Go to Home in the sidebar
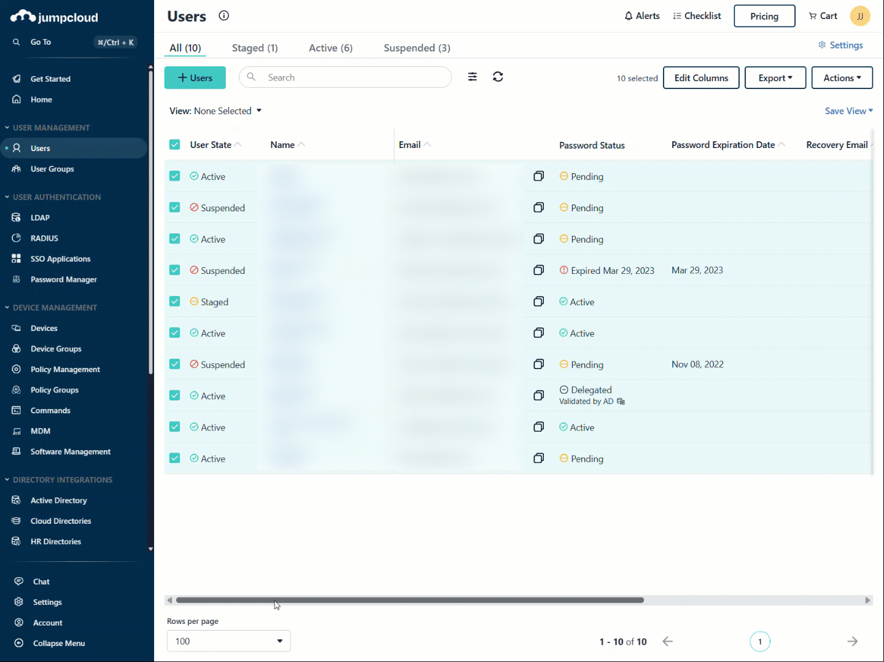The height and width of the screenshot is (662, 884). (x=41, y=99)
